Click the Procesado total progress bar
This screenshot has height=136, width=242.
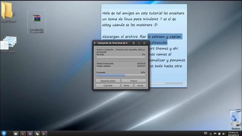point(121,75)
